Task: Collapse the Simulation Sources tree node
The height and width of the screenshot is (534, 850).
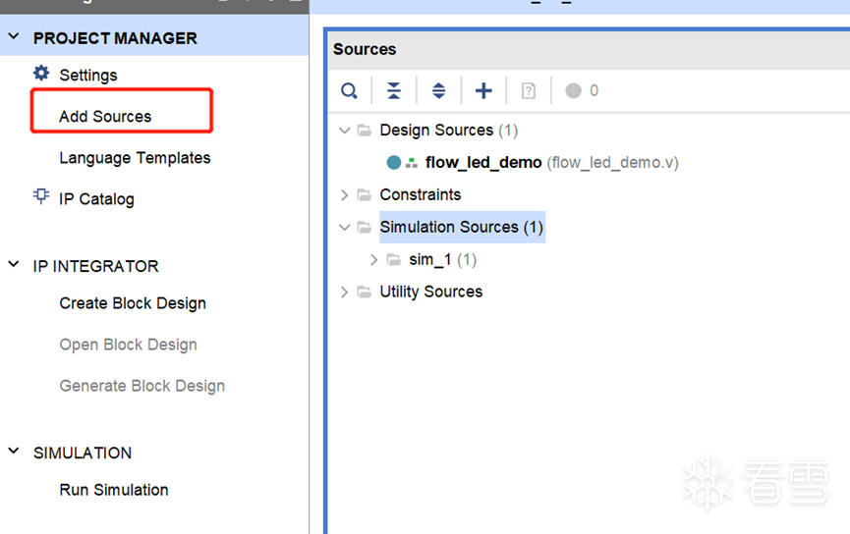Action: tap(344, 228)
